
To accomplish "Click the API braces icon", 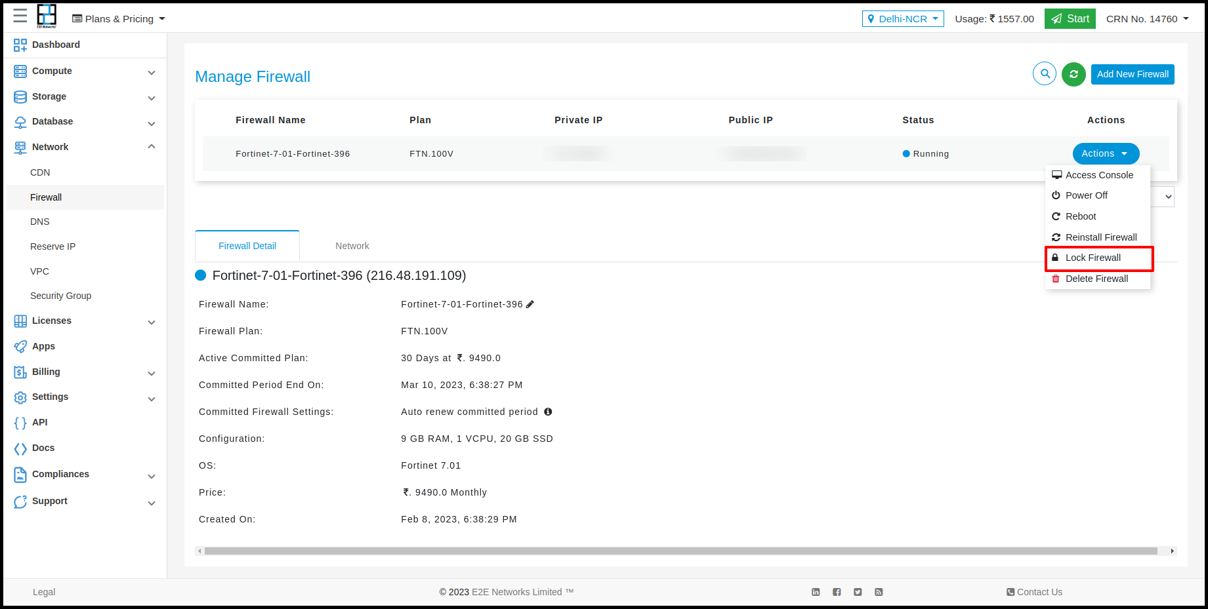I will (20, 423).
